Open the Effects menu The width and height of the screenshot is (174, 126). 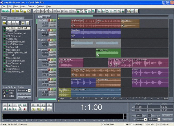[31, 6]
